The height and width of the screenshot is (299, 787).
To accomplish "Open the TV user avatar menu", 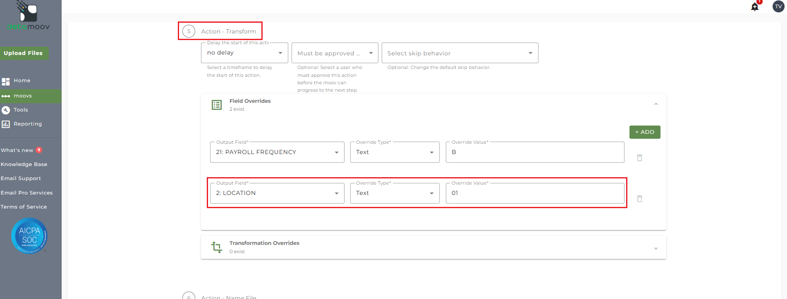I will [x=778, y=7].
